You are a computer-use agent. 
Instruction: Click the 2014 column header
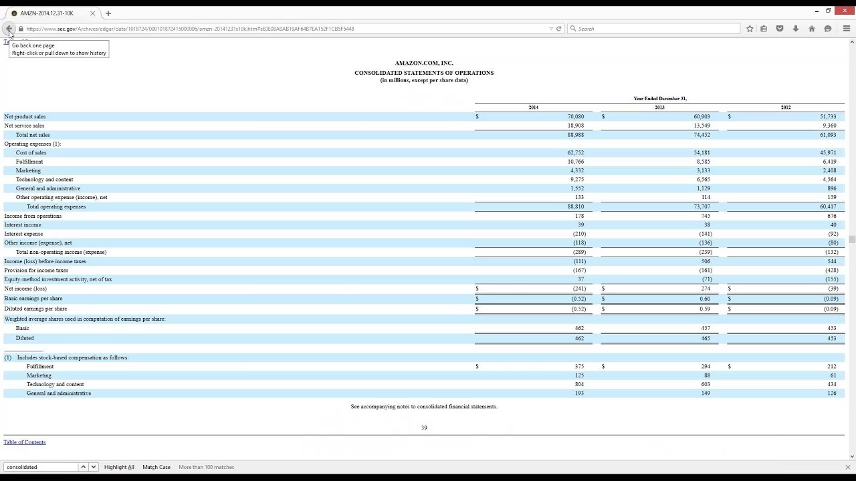[x=533, y=108]
